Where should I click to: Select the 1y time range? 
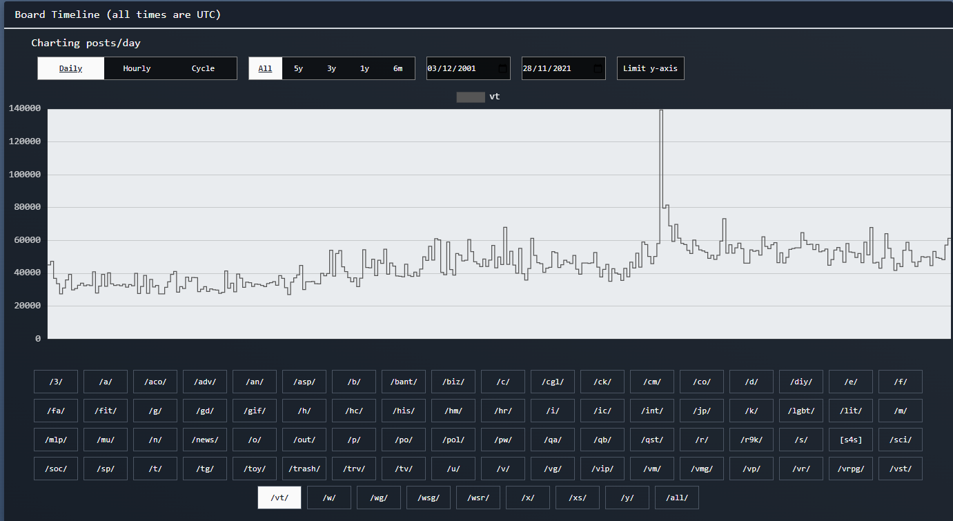point(364,68)
